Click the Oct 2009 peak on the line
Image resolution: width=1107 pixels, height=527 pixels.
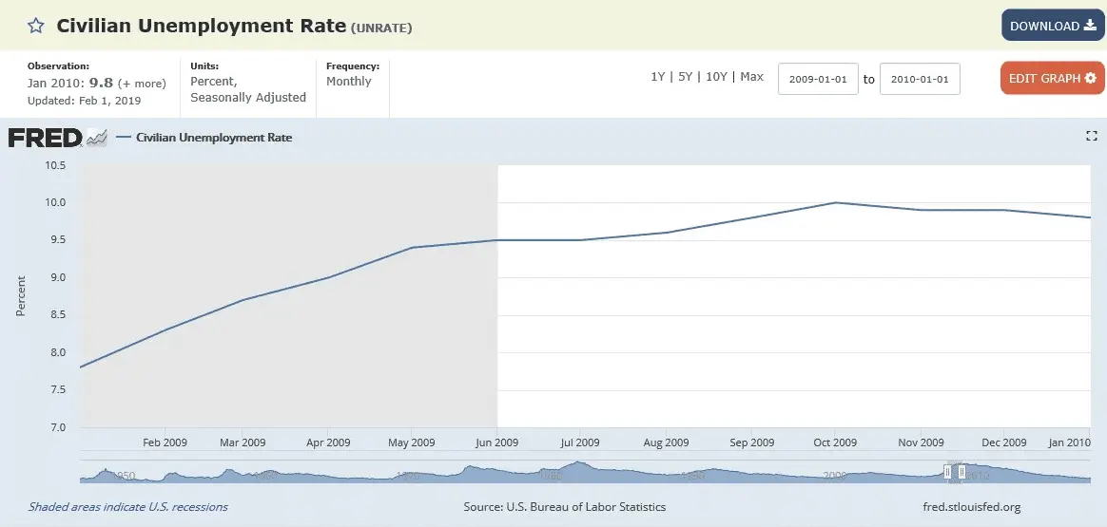click(x=835, y=202)
